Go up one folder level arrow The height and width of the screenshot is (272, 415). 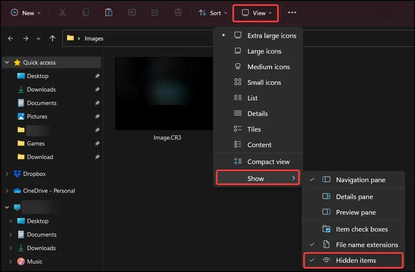pos(52,39)
